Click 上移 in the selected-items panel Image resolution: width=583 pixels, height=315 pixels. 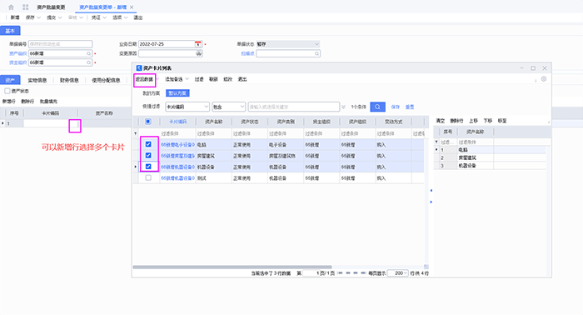point(473,121)
